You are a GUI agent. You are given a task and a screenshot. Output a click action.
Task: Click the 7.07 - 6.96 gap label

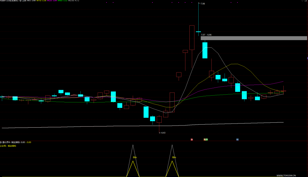click(206, 35)
